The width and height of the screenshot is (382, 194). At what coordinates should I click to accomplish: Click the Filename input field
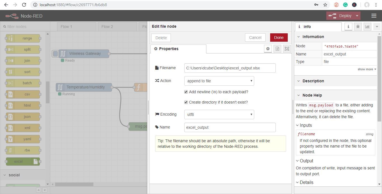coord(230,68)
